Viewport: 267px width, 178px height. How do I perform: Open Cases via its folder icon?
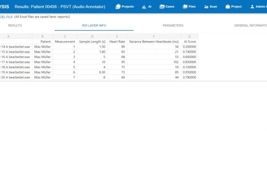[162, 7]
